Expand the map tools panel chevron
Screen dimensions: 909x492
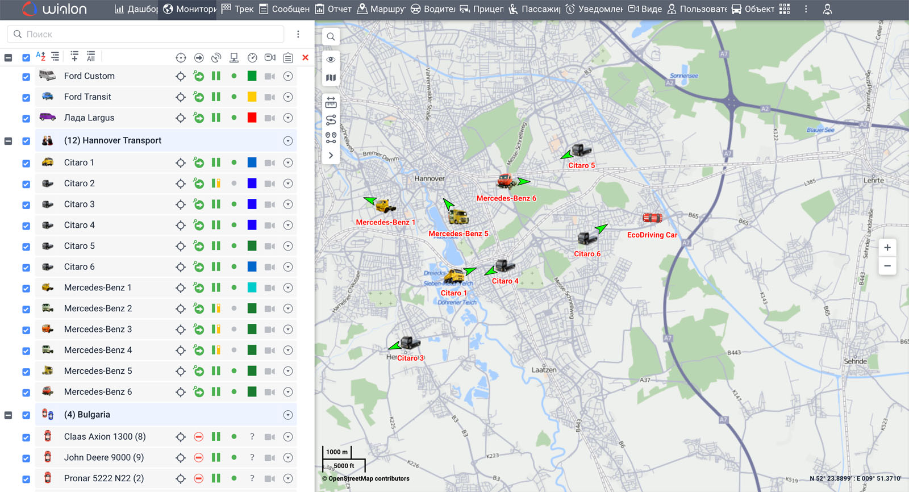click(331, 155)
